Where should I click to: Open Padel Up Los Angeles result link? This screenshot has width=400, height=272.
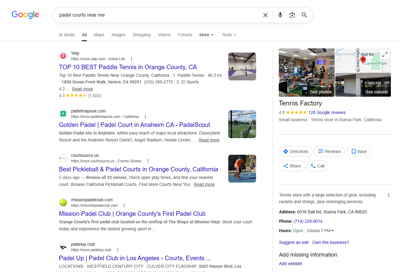click(x=135, y=258)
